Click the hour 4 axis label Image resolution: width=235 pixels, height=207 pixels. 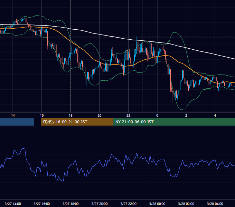(x=215, y=116)
